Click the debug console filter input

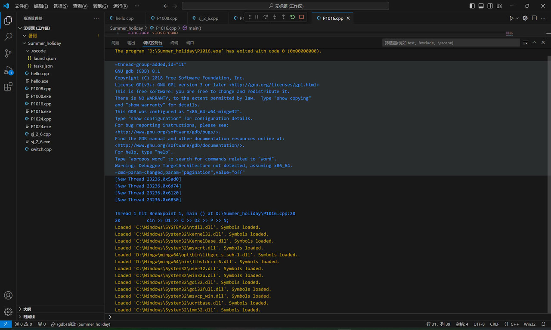(451, 43)
